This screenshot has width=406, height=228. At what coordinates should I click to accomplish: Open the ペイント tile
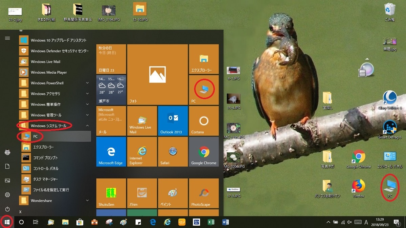[173, 193]
